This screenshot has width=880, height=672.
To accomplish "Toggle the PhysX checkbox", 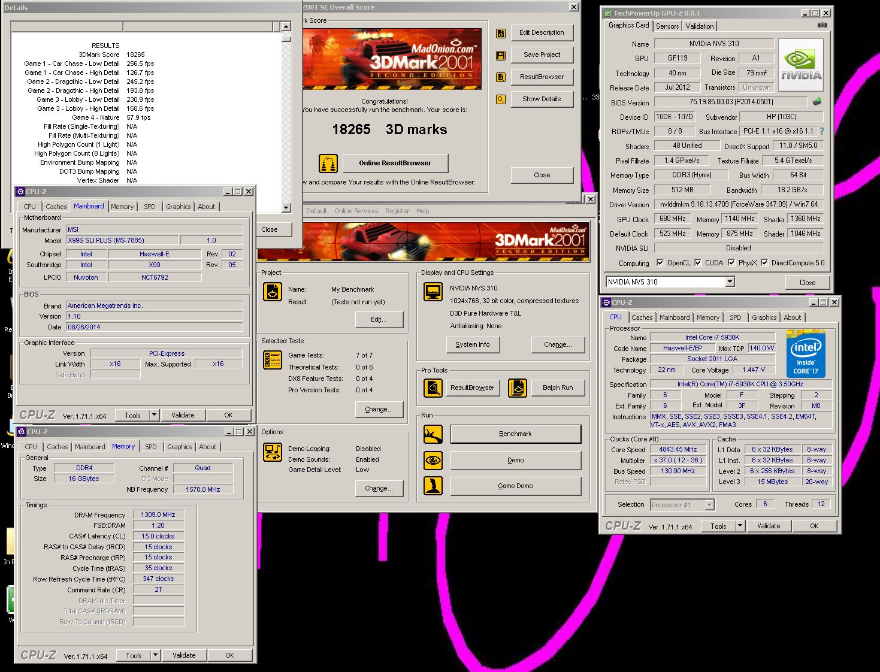I will click(731, 262).
